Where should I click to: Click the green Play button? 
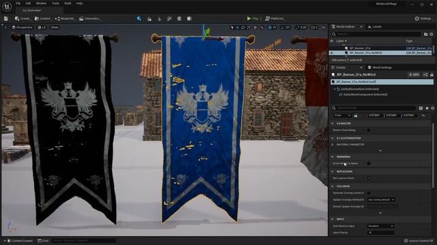click(x=252, y=18)
